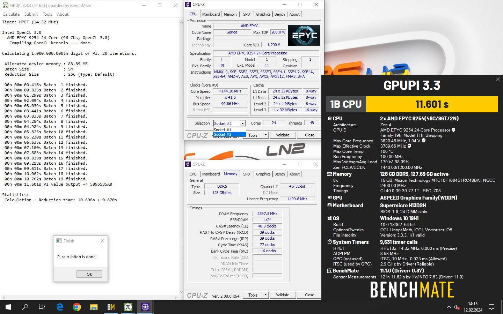Switch to CPU-Z taskbar icon
The width and height of the screenshot is (503, 314).
(x=145, y=307)
